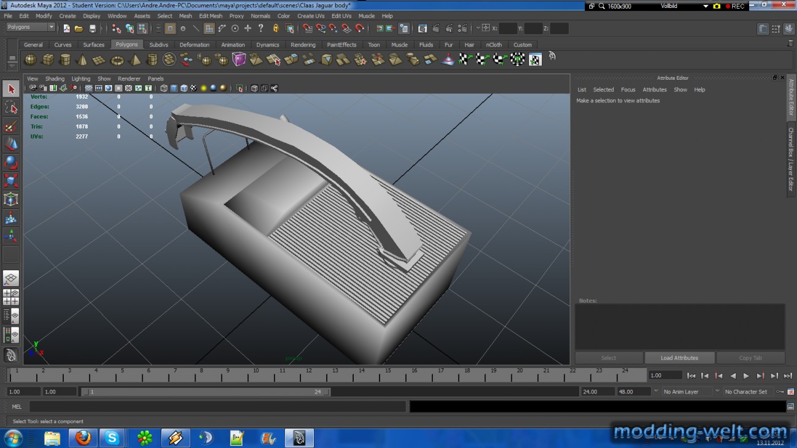Create a polygon pyramid from the shelf
The height and width of the screenshot is (448, 797).
(x=135, y=59)
